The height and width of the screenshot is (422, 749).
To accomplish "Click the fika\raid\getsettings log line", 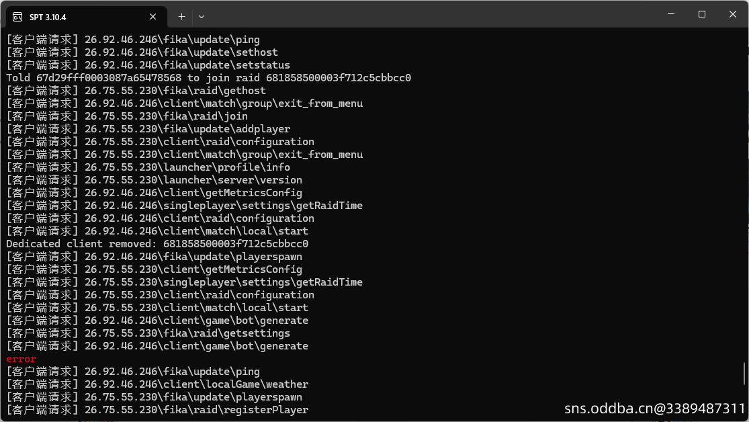I will tap(148, 333).
